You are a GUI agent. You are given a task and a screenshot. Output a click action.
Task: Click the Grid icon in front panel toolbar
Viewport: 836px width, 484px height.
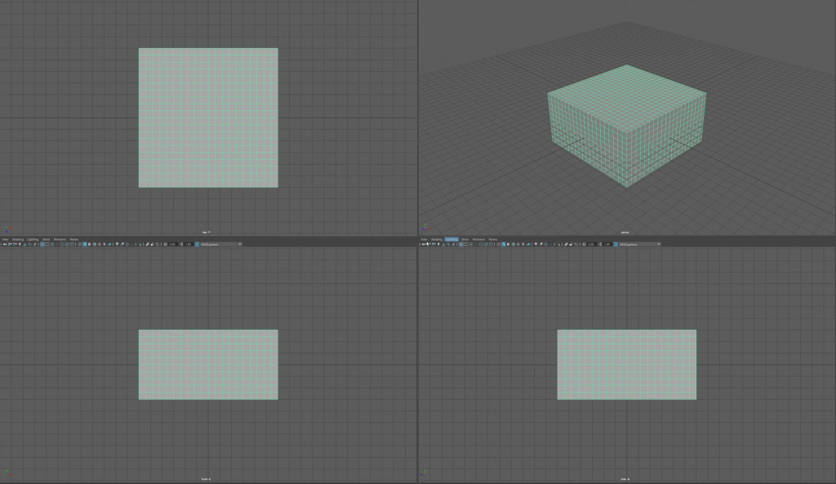click(x=42, y=244)
